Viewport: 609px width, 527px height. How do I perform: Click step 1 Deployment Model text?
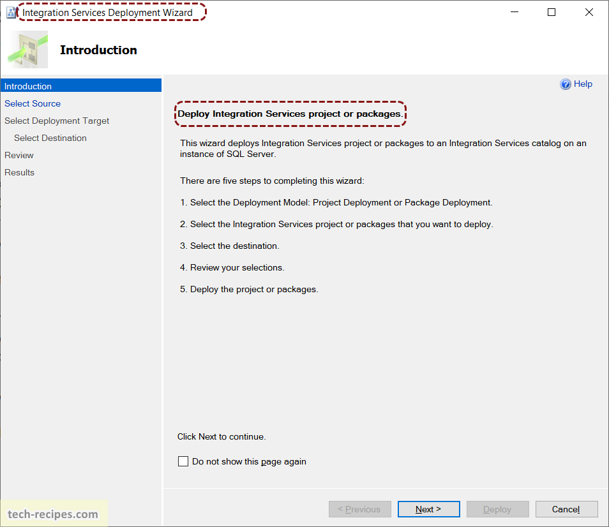336,203
